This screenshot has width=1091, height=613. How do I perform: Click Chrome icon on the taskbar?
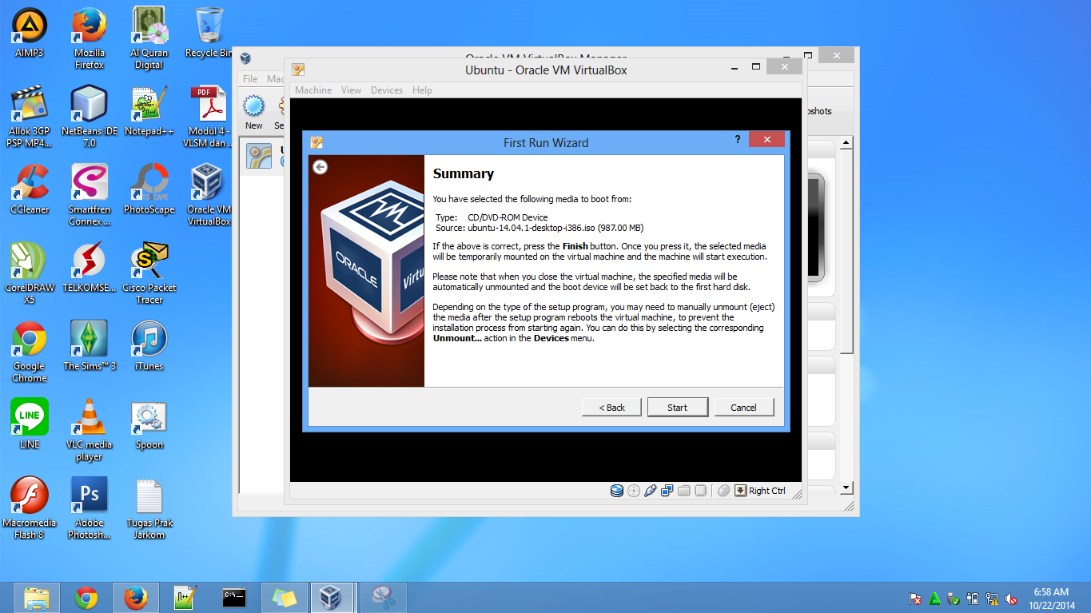pos(86,597)
